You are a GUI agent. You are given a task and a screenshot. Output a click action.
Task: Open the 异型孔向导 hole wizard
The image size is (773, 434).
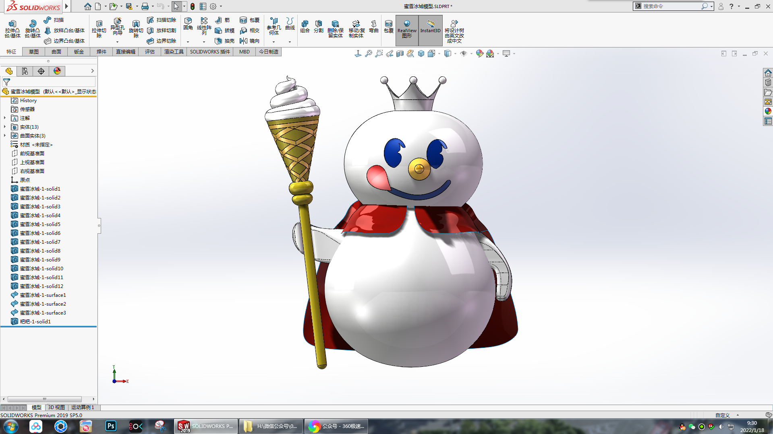click(117, 27)
